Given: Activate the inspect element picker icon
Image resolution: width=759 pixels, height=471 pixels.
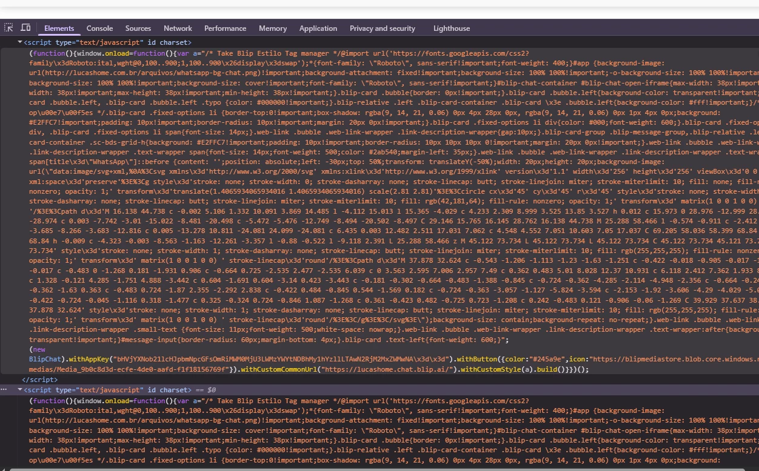Looking at the screenshot, I should coord(8,28).
